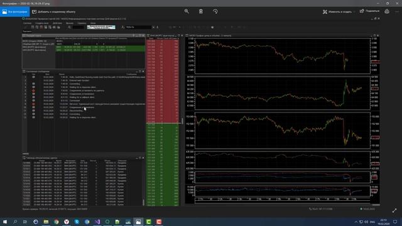The image size is (402, 226).
Task: Open Windows taskbar search
Action: (x=15, y=222)
